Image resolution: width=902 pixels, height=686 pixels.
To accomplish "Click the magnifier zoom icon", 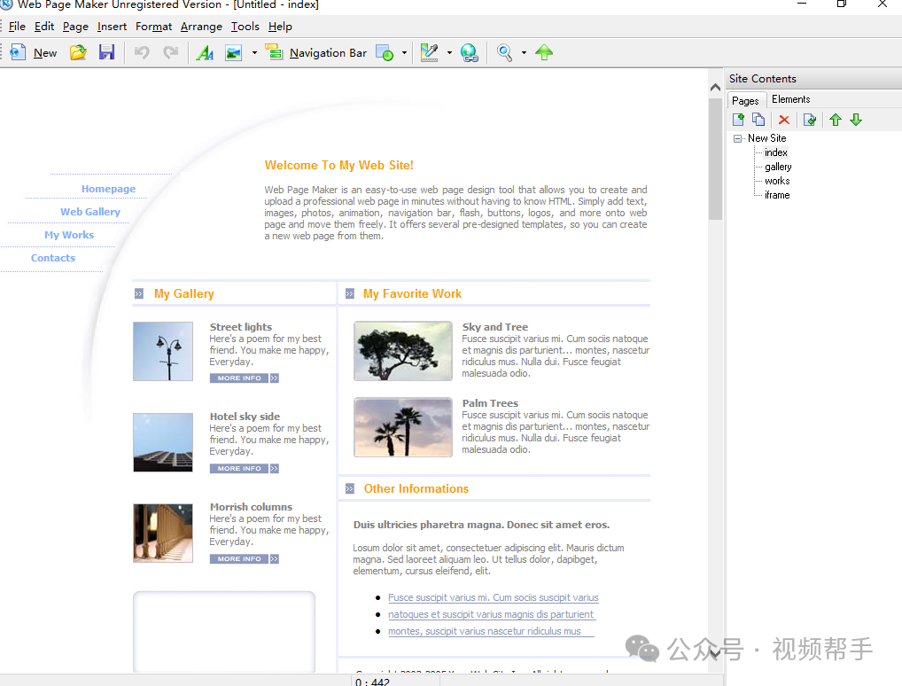I will 504,52.
